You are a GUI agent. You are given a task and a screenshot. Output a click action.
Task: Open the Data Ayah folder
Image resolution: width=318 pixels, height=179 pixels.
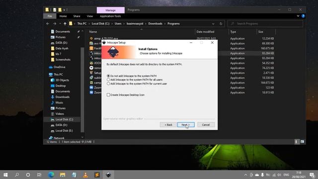pos(62,48)
